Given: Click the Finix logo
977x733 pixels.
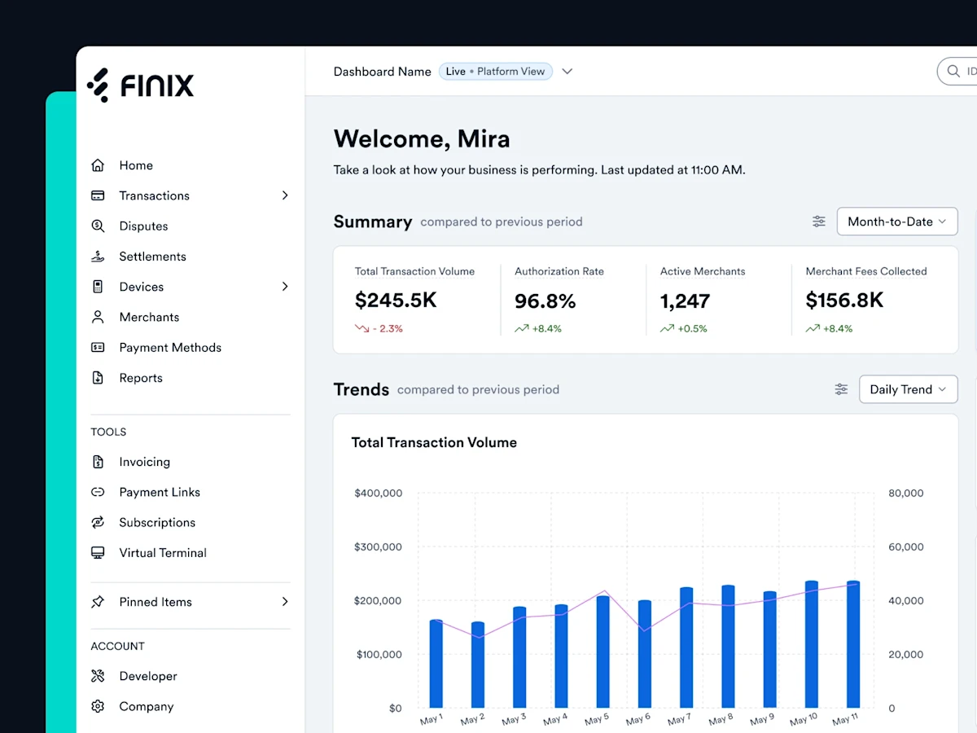Looking at the screenshot, I should point(141,86).
